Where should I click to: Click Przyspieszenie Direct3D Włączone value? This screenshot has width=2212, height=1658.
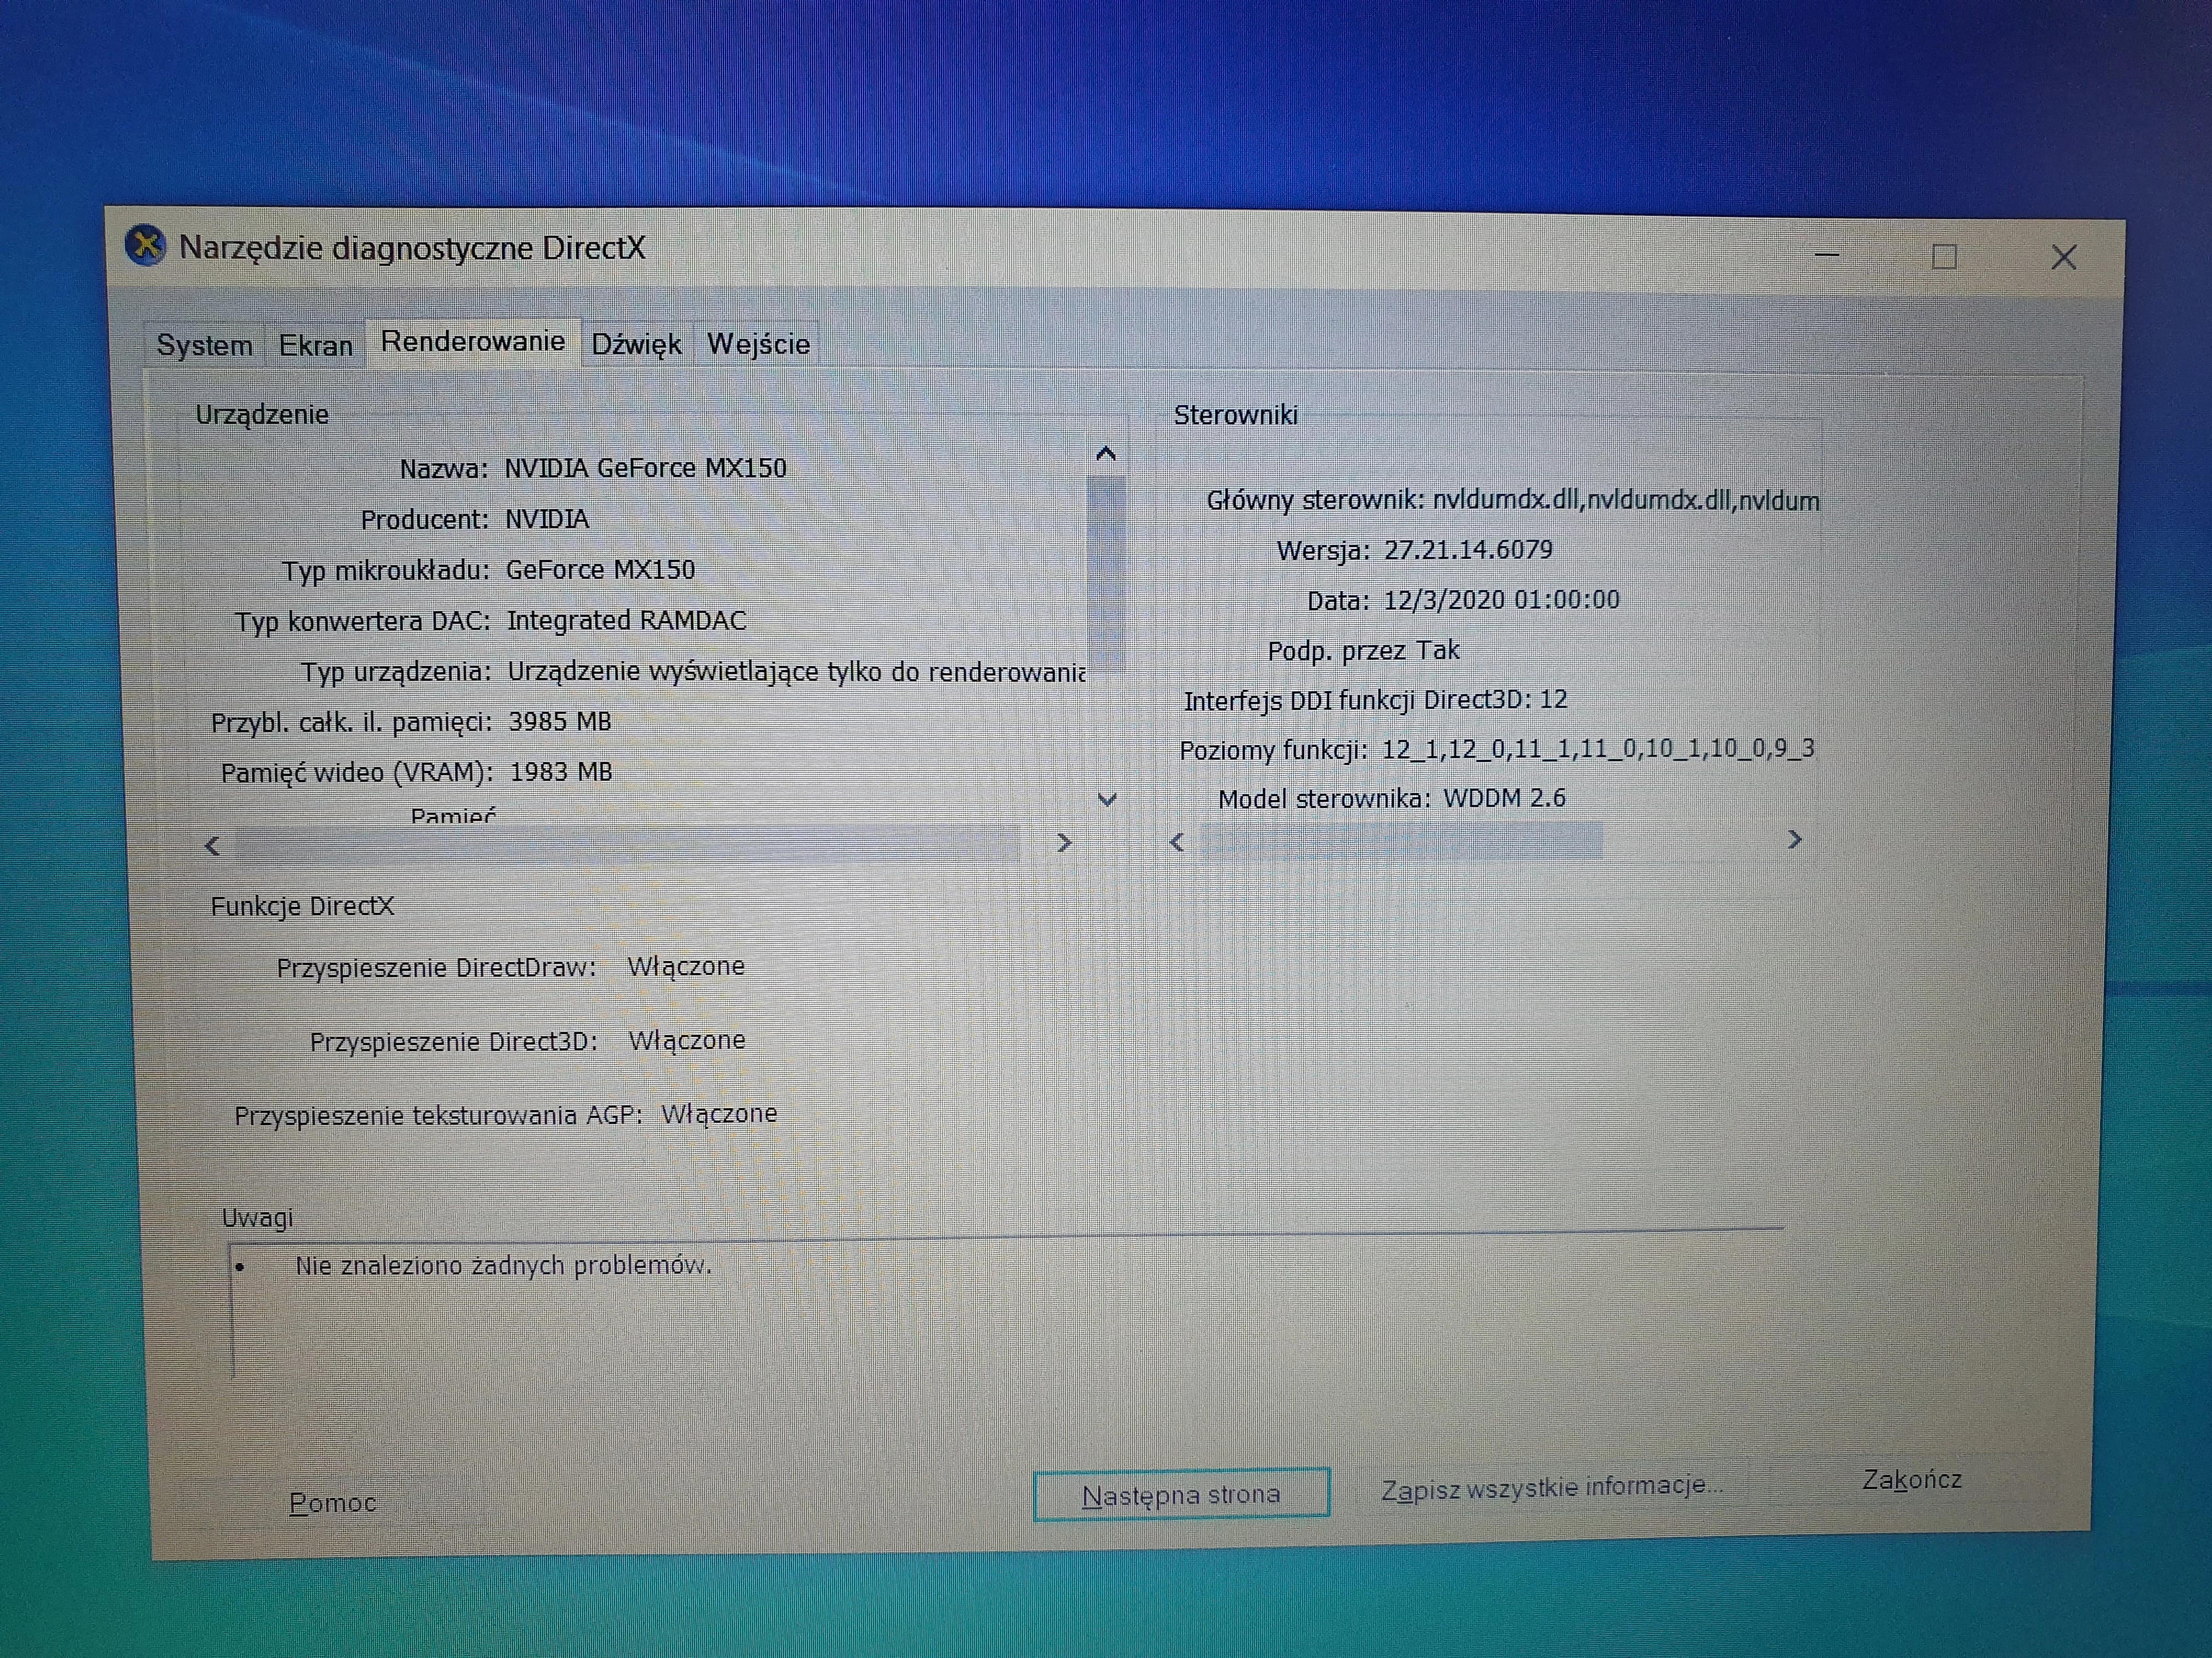click(687, 1041)
